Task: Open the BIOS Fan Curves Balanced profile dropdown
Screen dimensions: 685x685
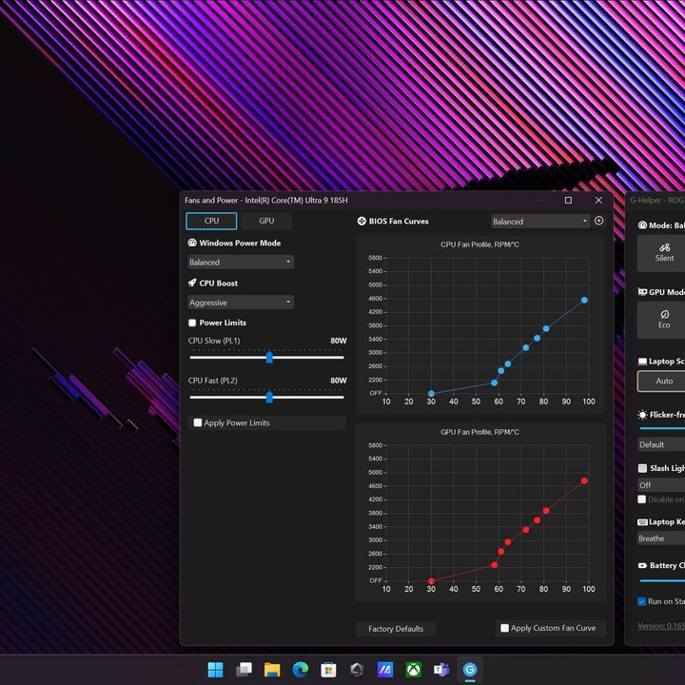Action: 540,222
